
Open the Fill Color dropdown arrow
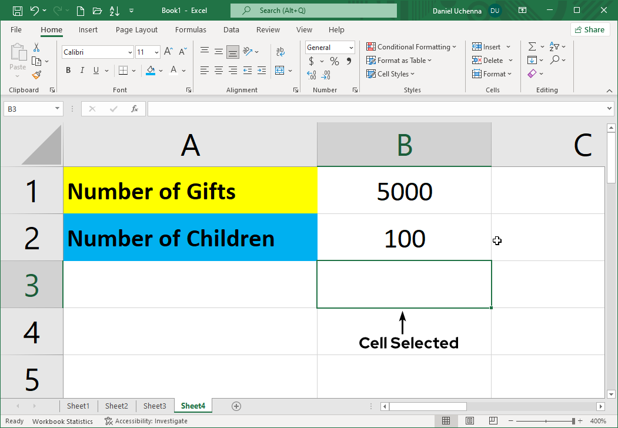(x=161, y=70)
